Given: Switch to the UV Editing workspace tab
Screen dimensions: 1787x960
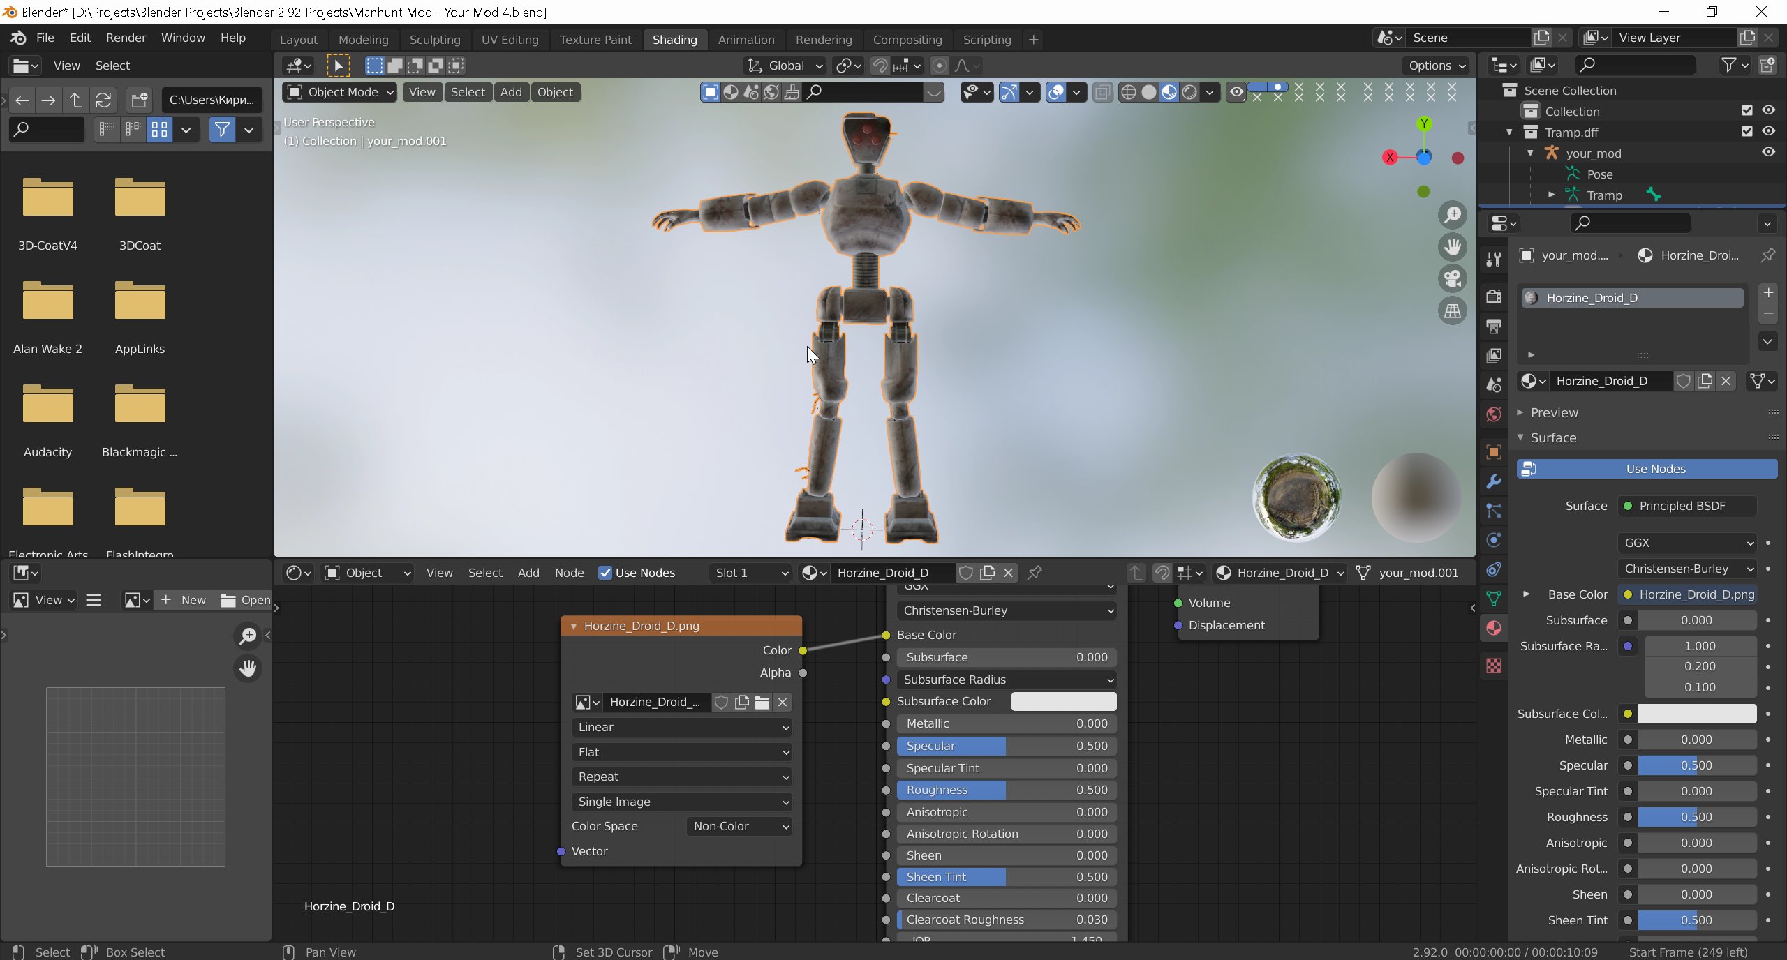Looking at the screenshot, I should [510, 40].
